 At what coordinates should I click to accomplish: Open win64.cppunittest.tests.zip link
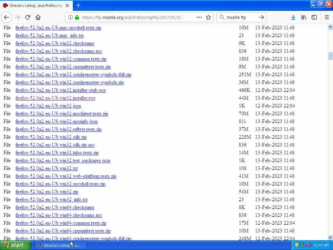63,231
